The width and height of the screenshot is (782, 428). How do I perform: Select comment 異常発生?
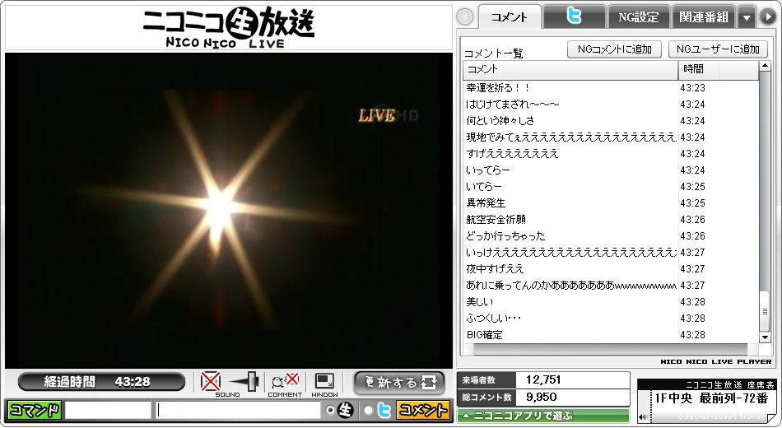click(x=486, y=203)
